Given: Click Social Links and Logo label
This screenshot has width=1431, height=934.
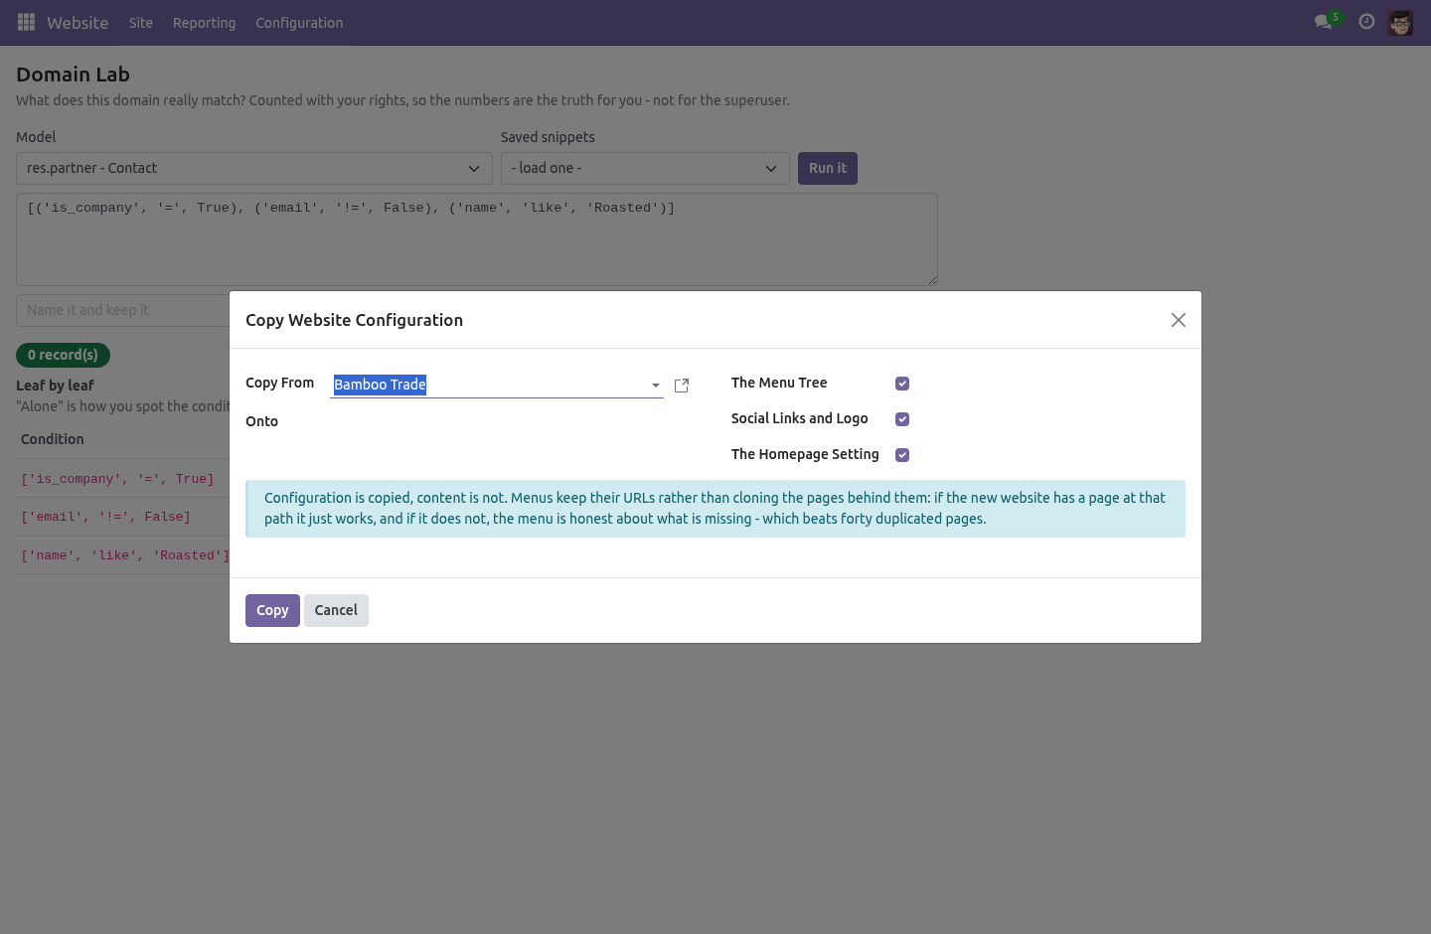Looking at the screenshot, I should [x=800, y=418].
